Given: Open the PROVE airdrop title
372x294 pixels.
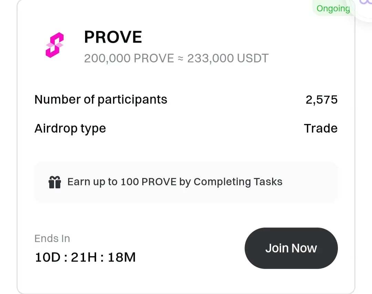Looking at the screenshot, I should (113, 37).
